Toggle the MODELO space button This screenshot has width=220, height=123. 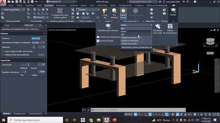coord(128,114)
